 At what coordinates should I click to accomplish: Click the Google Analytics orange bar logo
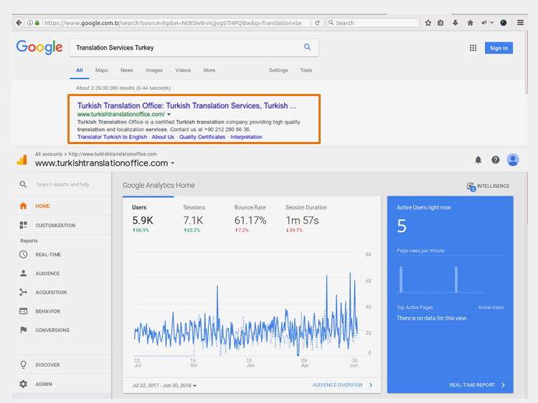[x=22, y=160]
